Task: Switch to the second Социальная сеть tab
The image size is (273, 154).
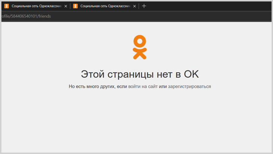Action: click(x=105, y=6)
